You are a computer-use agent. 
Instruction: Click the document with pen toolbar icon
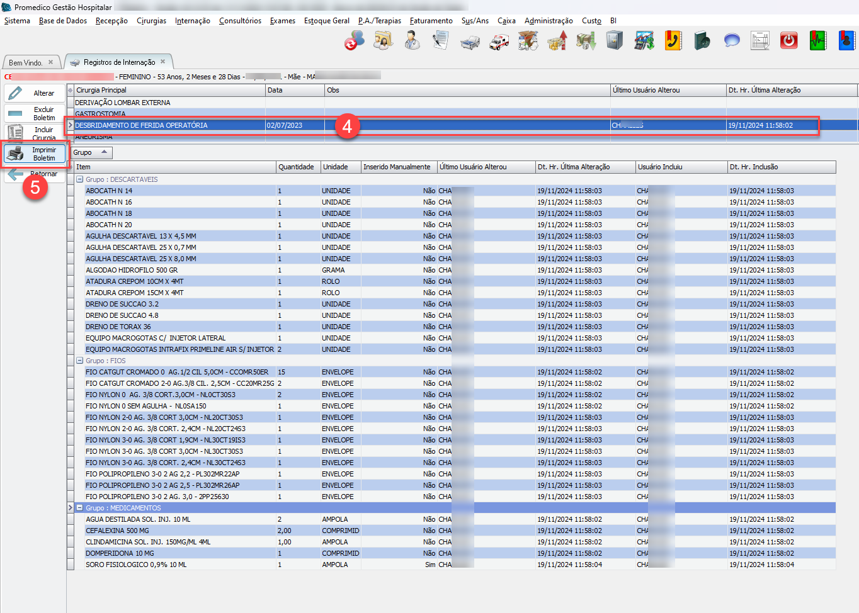[441, 42]
